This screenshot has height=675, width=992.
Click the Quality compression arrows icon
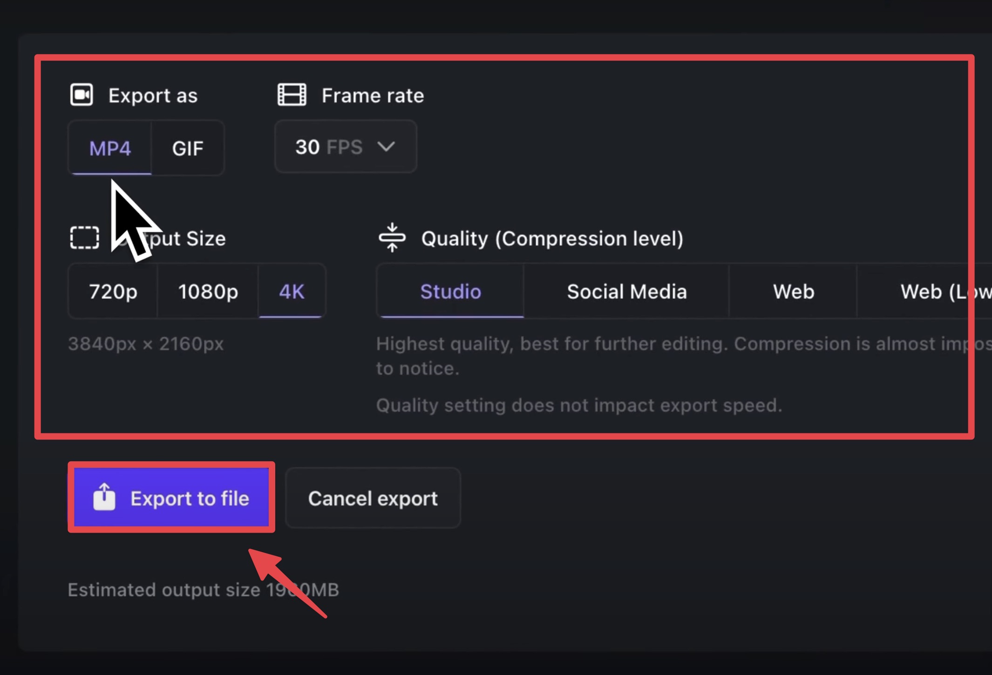coord(392,237)
